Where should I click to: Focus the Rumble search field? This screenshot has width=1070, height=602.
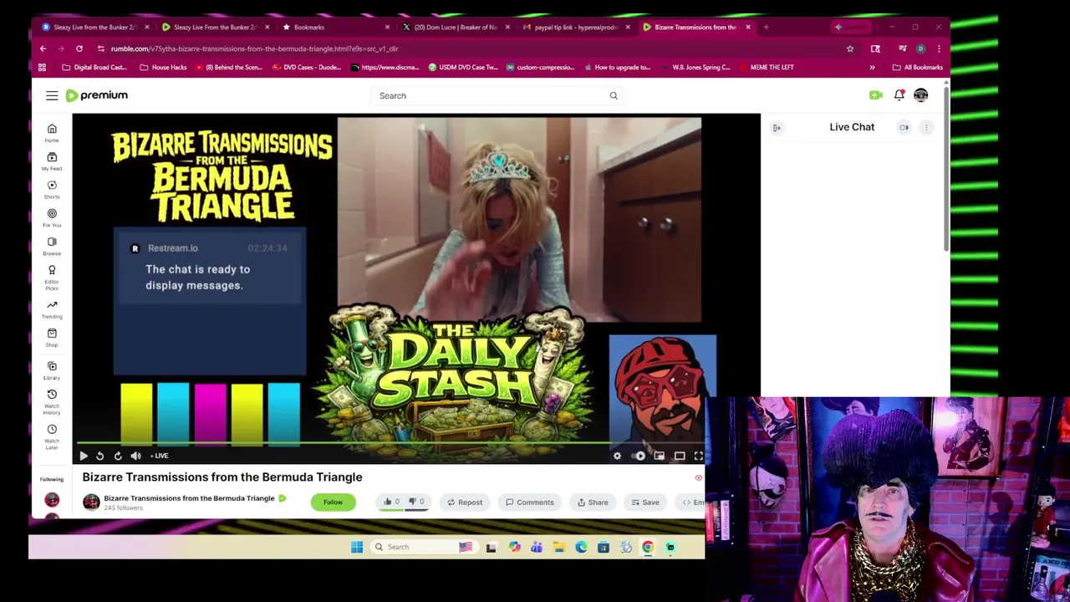tap(497, 95)
